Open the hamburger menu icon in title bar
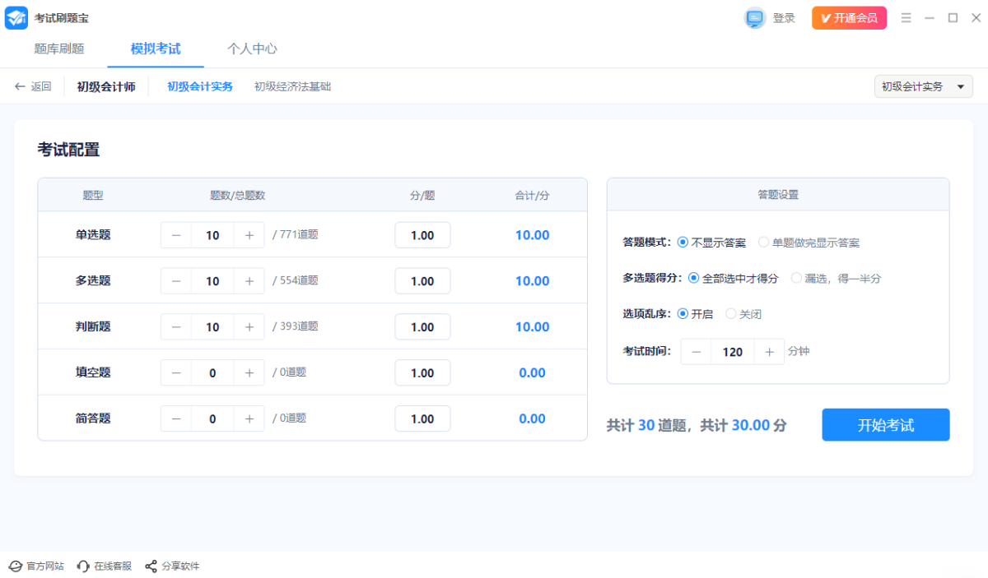Viewport: 988px width, 578px height. point(906,18)
